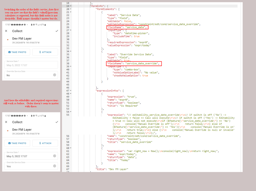
Task: Fold the Override Service Date element at line 34
Action: pos(71,51)
